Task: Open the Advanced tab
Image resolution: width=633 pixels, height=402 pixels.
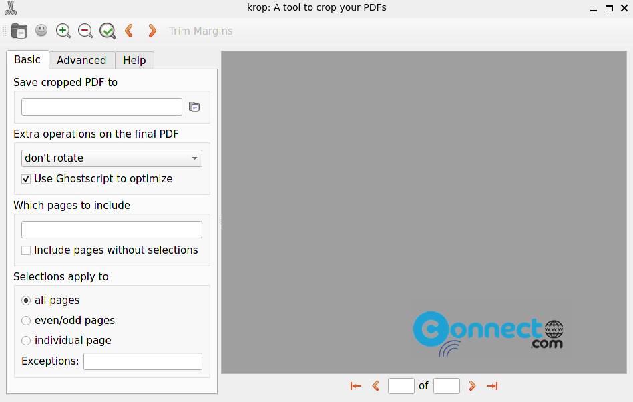Action: 82,60
